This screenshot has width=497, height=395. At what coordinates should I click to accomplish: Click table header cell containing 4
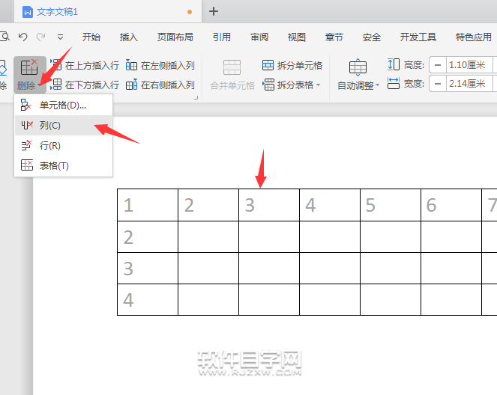tap(330, 205)
